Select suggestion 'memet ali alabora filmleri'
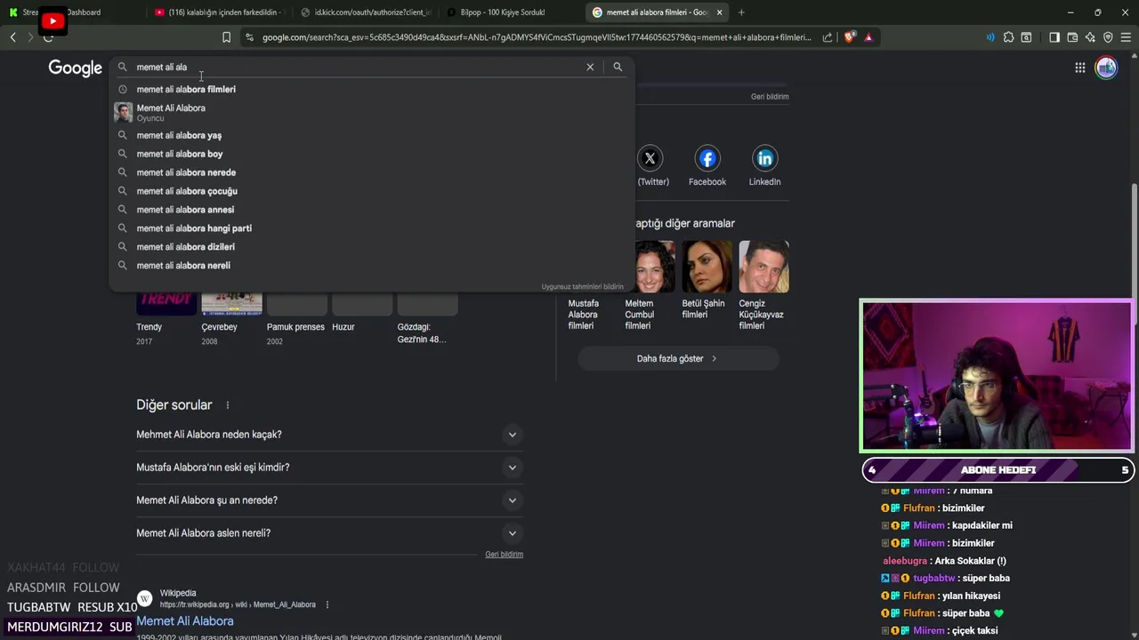 tap(372, 89)
